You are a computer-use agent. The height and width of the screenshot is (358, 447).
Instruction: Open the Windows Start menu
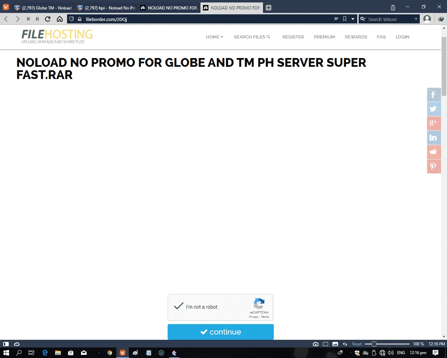6,353
